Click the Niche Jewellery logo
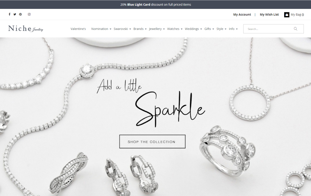This screenshot has width=311, height=196. [26, 29]
